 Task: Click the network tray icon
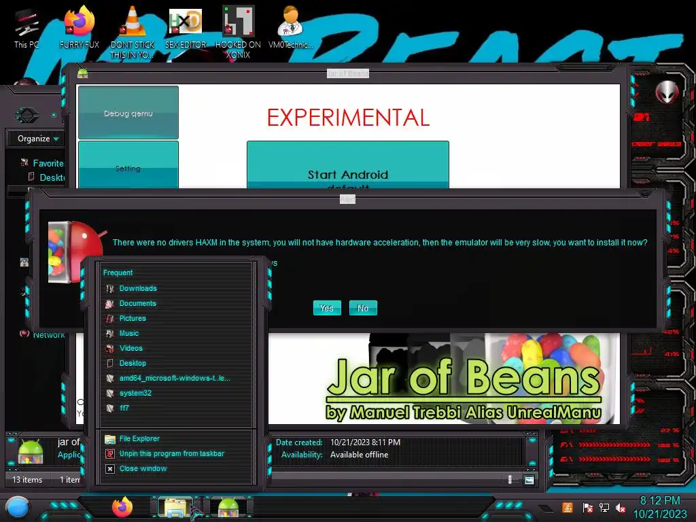click(604, 507)
